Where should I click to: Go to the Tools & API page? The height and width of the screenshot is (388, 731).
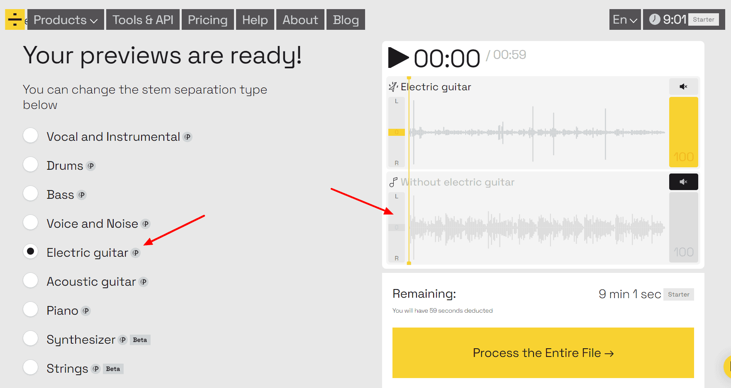pos(143,20)
